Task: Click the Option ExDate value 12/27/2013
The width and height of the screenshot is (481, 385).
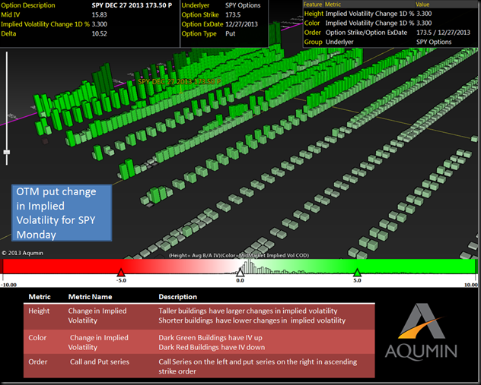Action: pyautogui.click(x=242, y=24)
